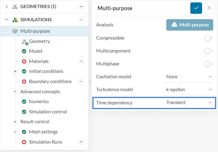Click the plus icon beside Materials
This screenshot has height=152, width=218.
tap(81, 61)
